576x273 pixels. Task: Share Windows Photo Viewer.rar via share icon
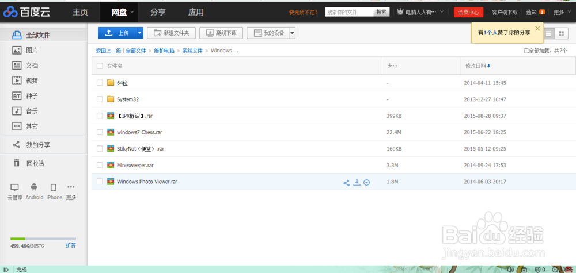pos(346,183)
